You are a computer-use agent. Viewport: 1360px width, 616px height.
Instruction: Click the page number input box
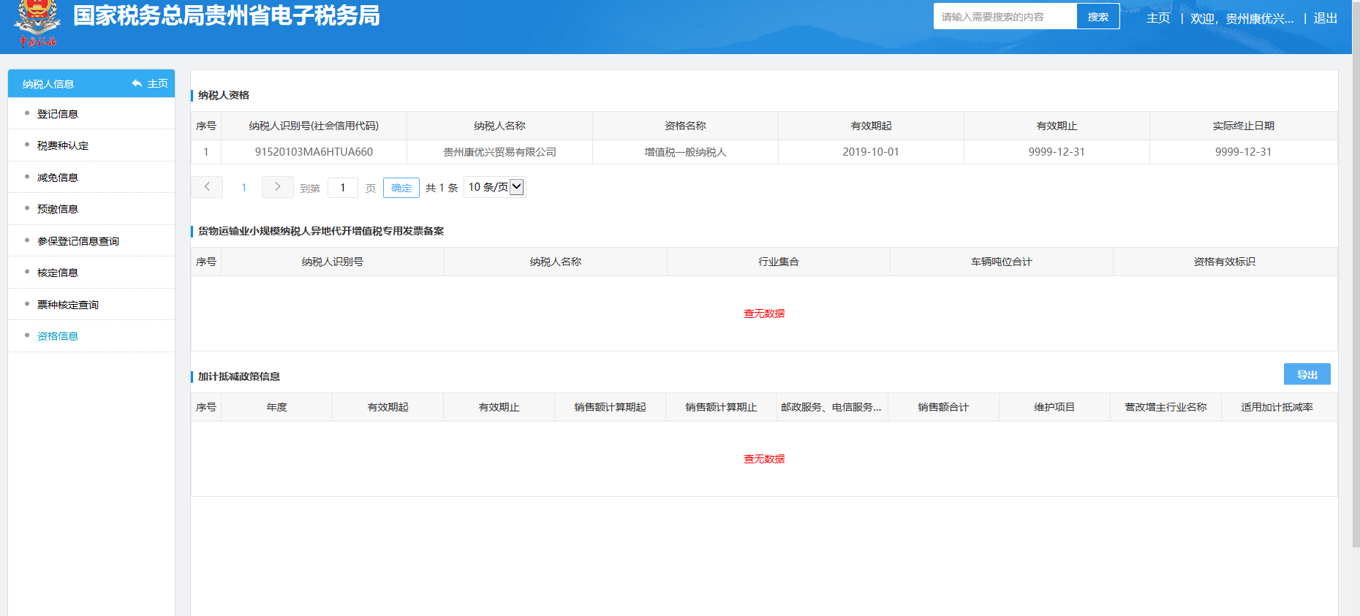point(342,188)
